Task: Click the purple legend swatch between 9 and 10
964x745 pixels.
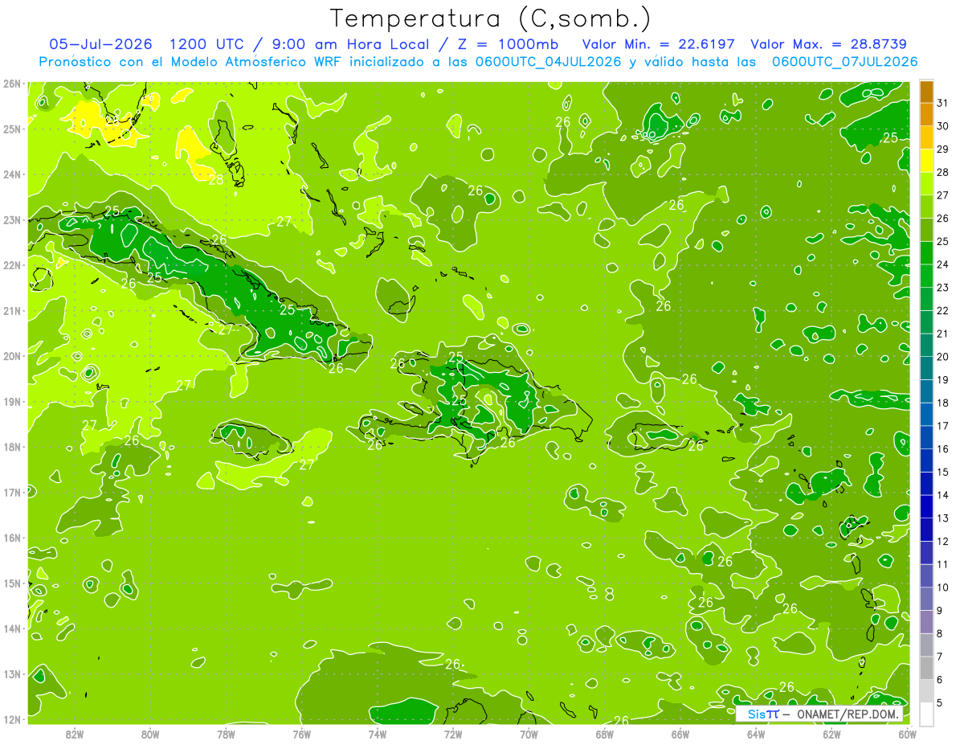Action: [926, 599]
